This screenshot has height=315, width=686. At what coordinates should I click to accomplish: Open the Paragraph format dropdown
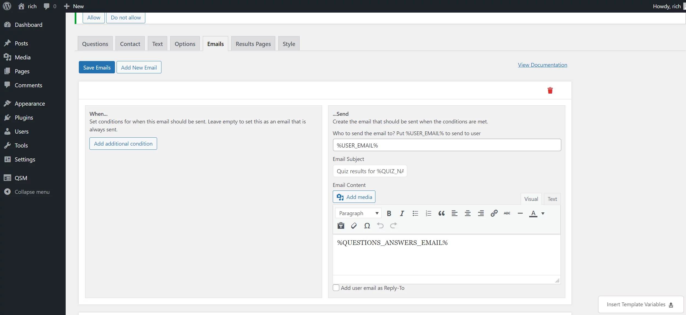click(x=358, y=213)
